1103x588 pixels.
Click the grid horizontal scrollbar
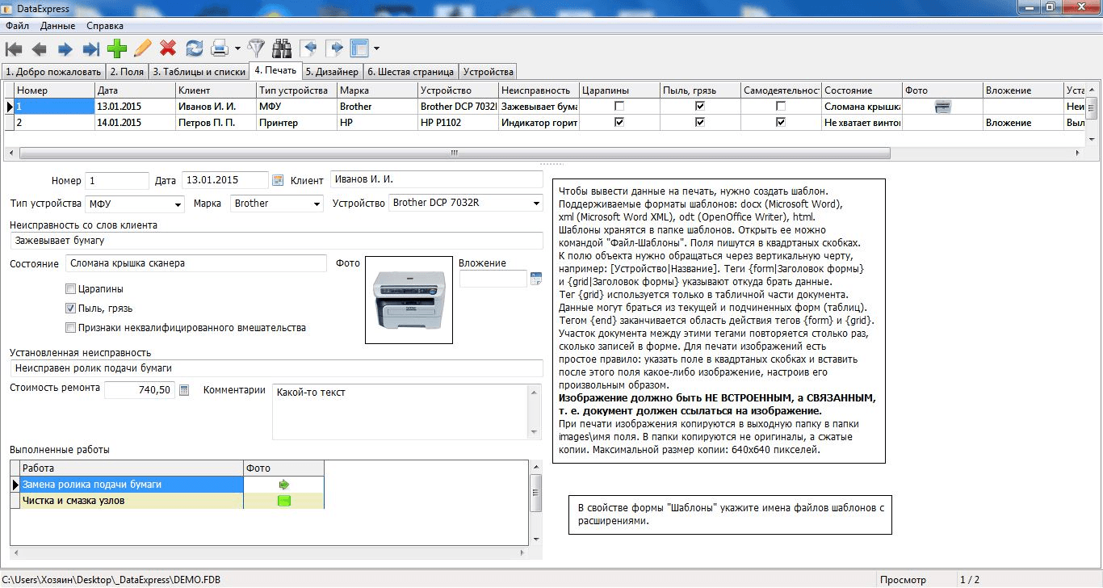click(x=455, y=153)
